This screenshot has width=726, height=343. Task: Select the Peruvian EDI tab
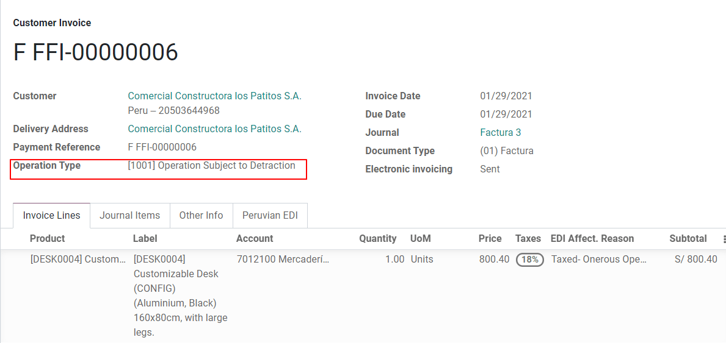tap(270, 216)
